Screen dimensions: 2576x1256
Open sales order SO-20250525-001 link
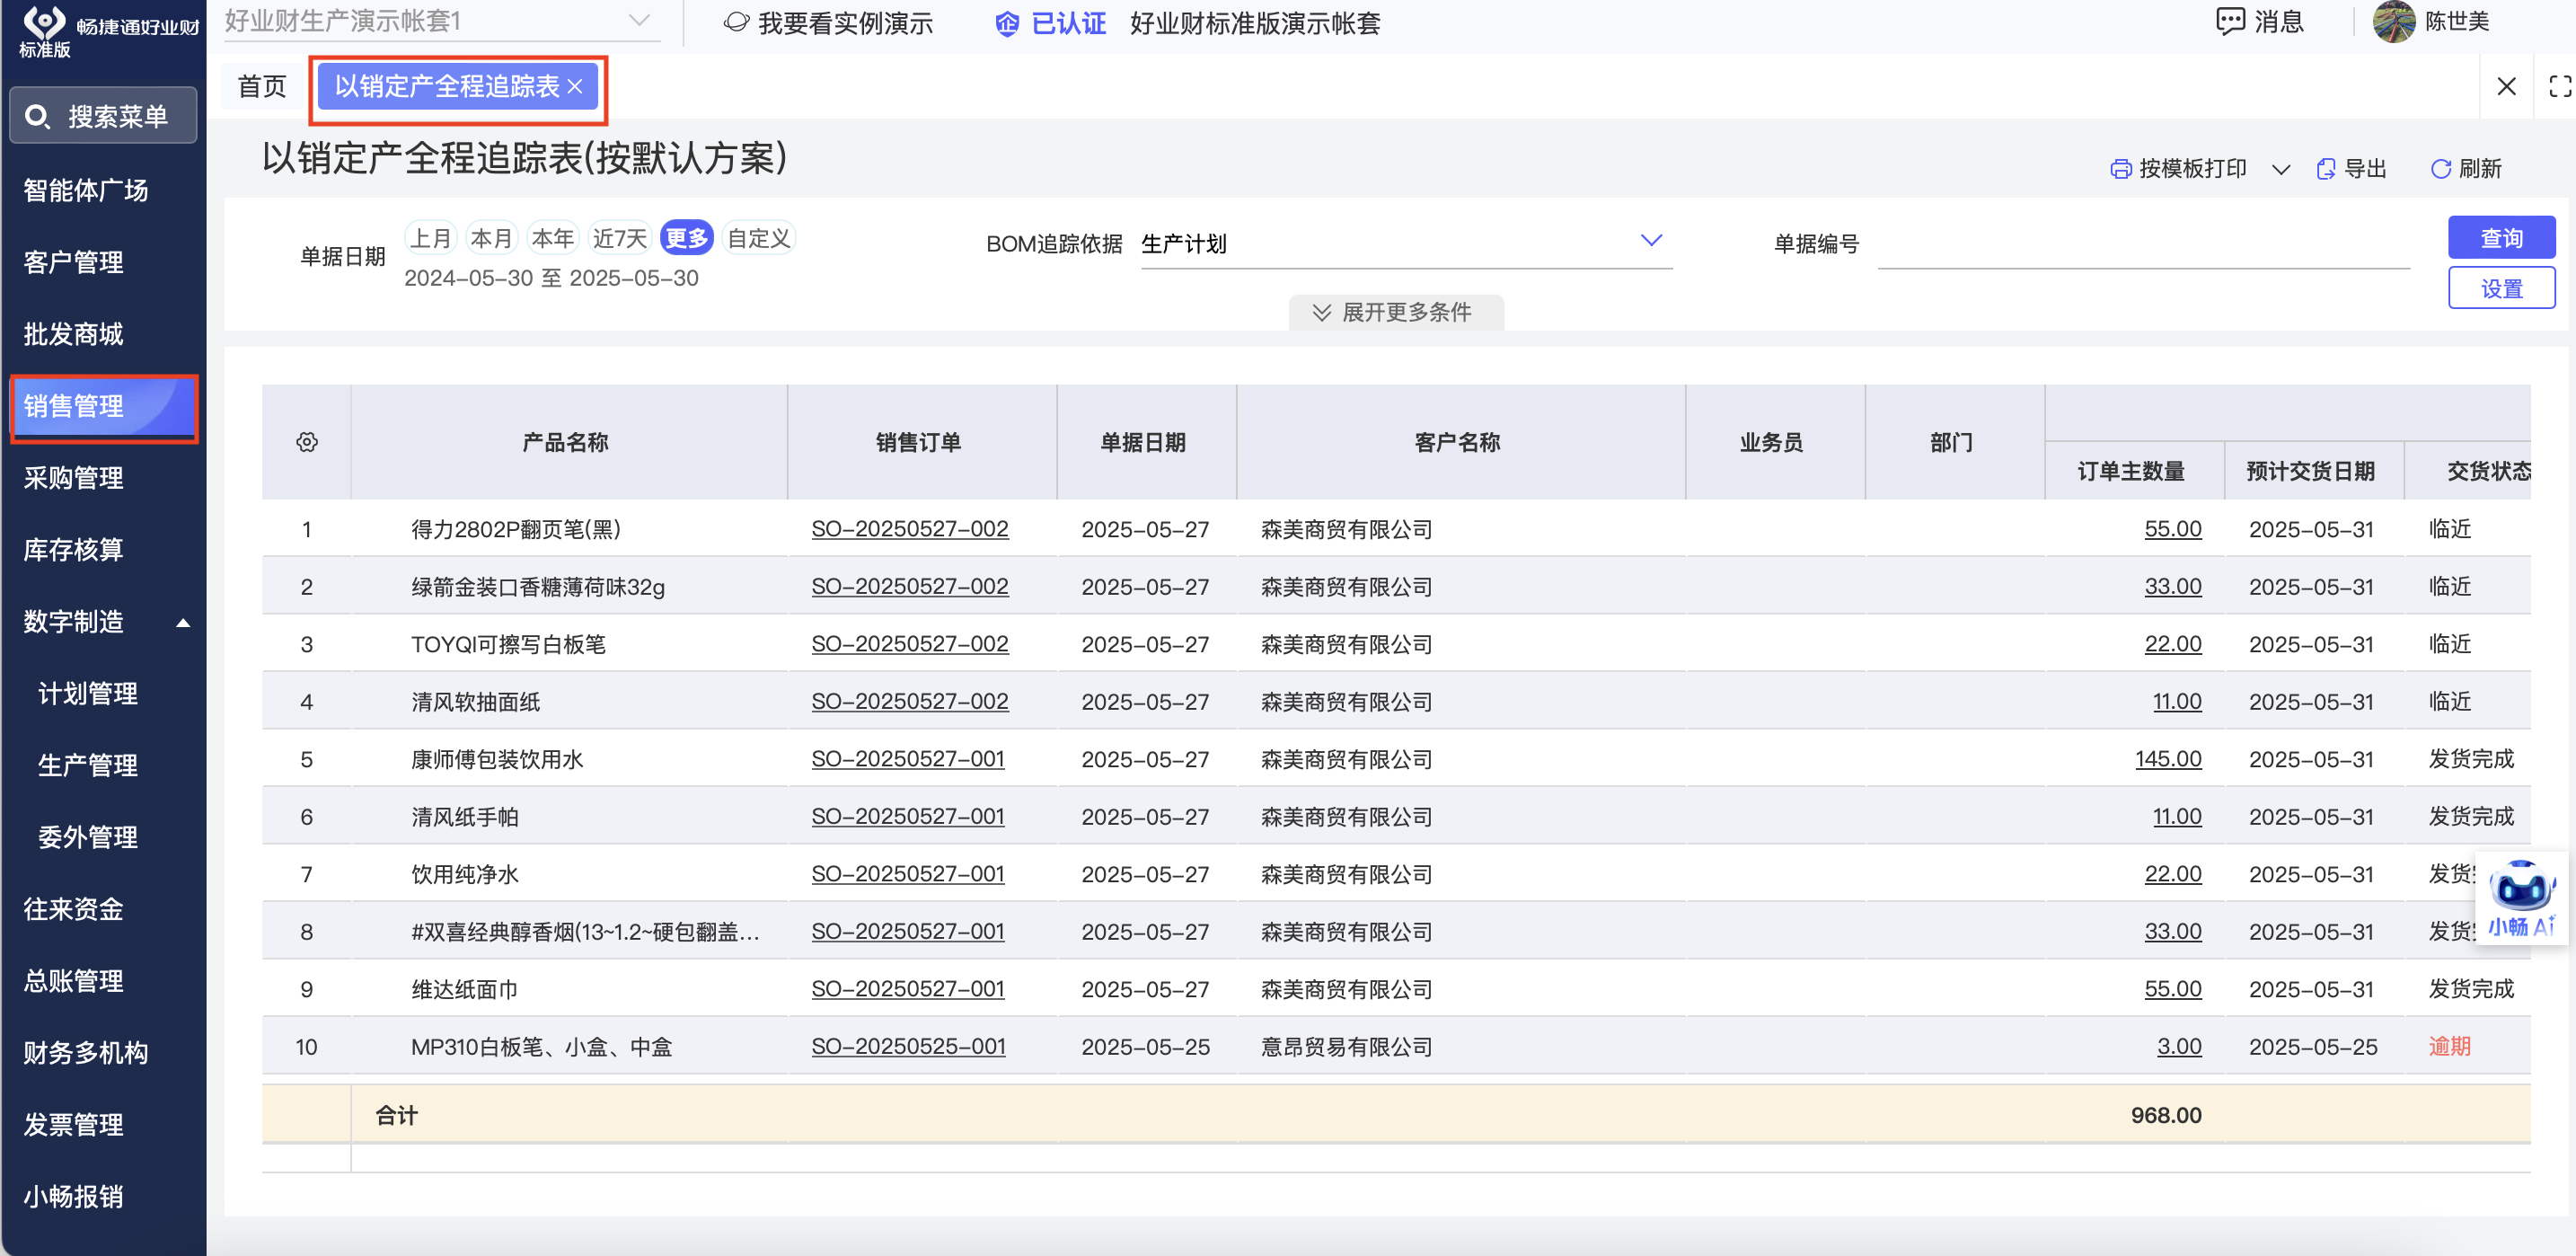(x=907, y=1046)
